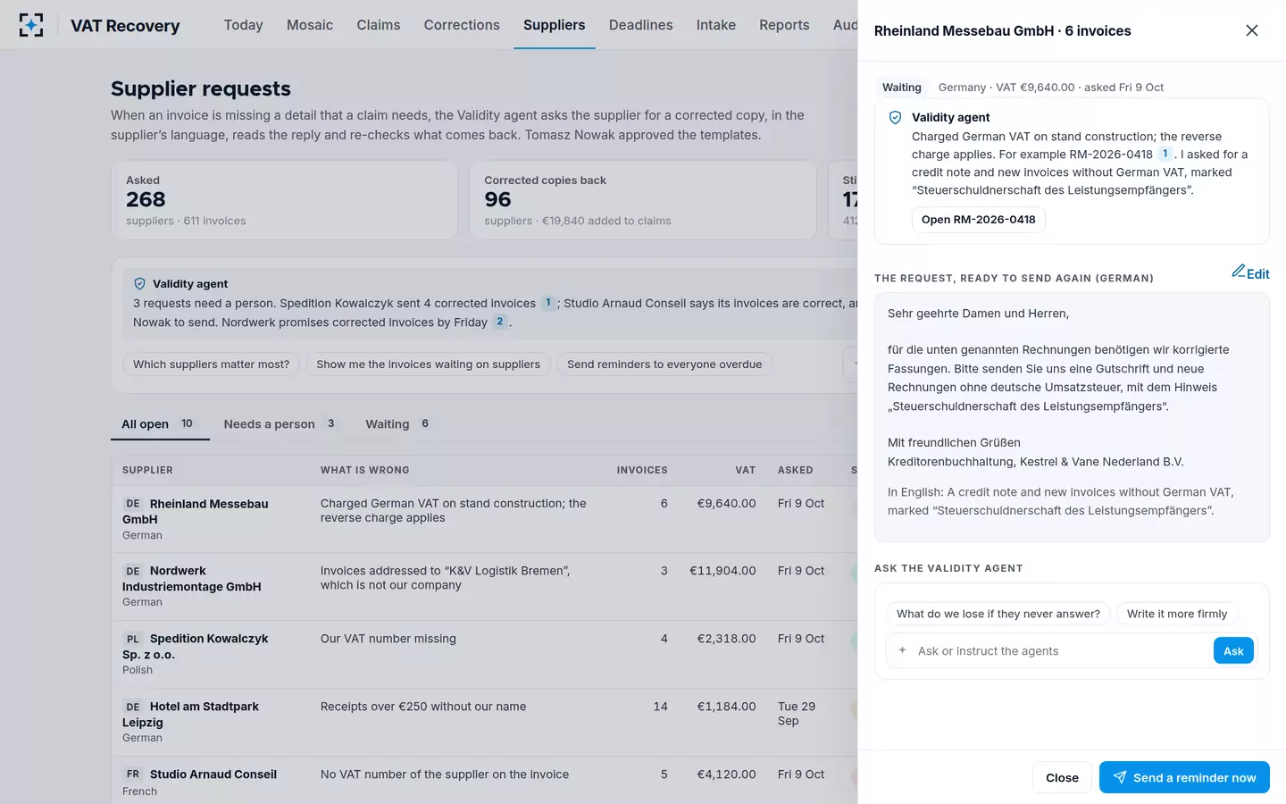Switch to the Intake tab
1286x804 pixels.
pos(716,25)
